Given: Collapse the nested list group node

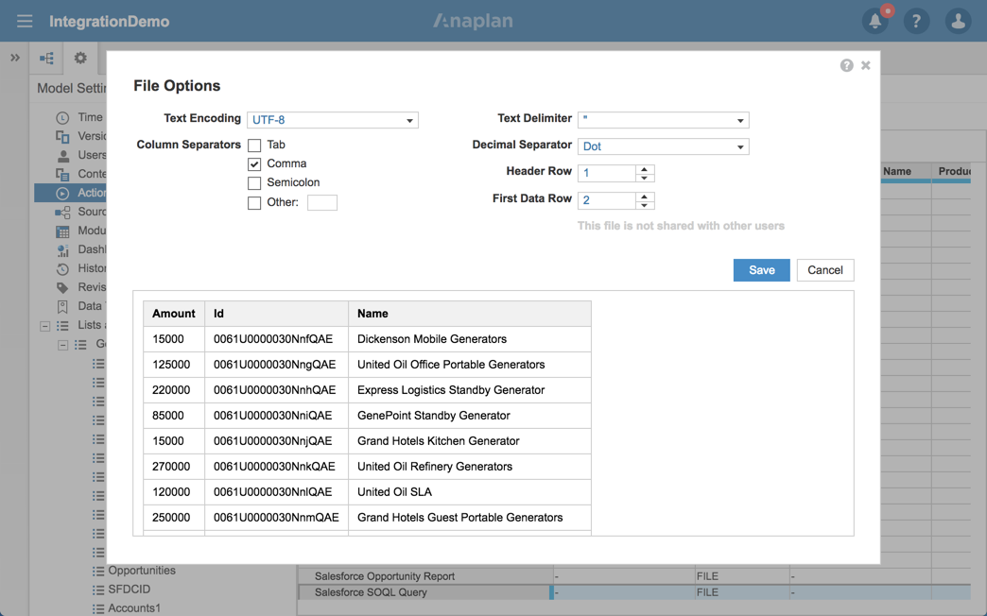Looking at the screenshot, I should (63, 345).
